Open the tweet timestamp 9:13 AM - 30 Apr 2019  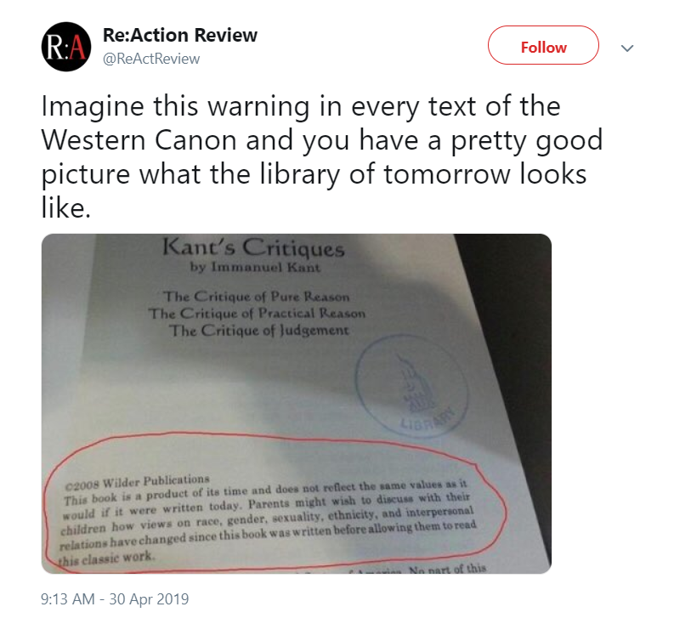tap(115, 599)
